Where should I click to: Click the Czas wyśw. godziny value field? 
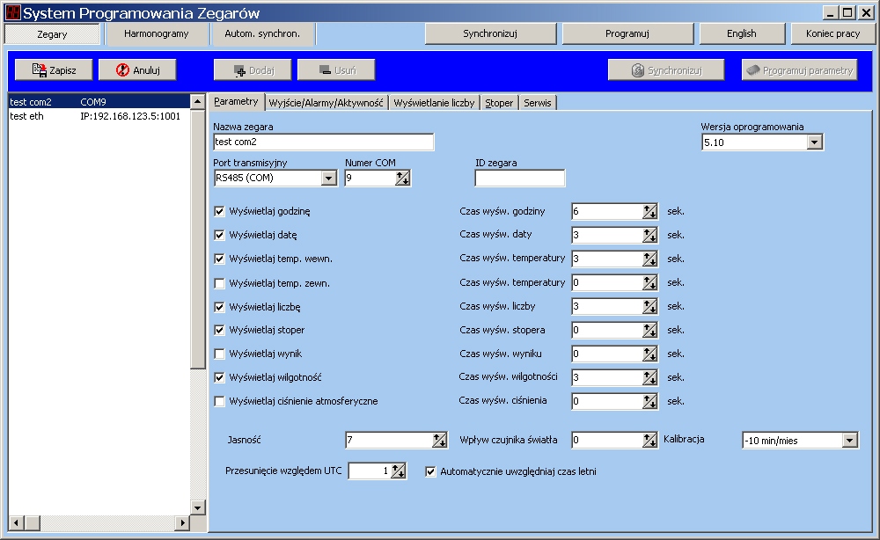pyautogui.click(x=607, y=211)
